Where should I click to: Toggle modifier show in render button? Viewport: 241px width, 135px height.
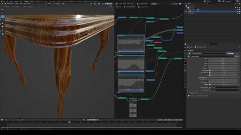pyautogui.click(x=233, y=53)
